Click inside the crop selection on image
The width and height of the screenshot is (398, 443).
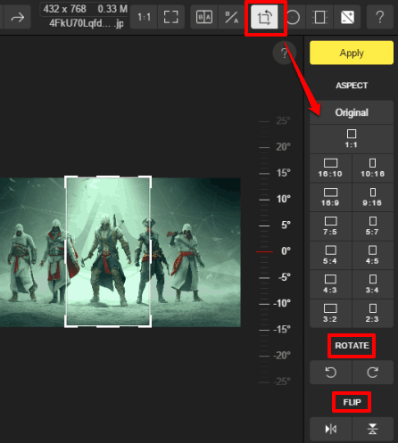108,252
